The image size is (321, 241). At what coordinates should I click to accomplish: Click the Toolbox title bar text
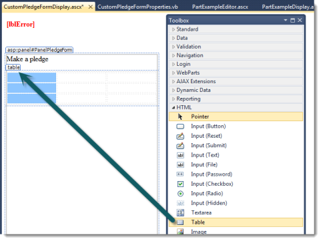click(179, 21)
